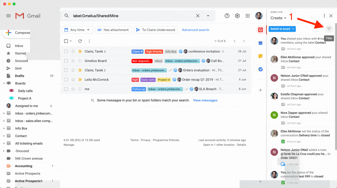This screenshot has height=188, width=337.
Task: Select the checkbox for email from me
Action: pyautogui.click(x=66, y=89)
